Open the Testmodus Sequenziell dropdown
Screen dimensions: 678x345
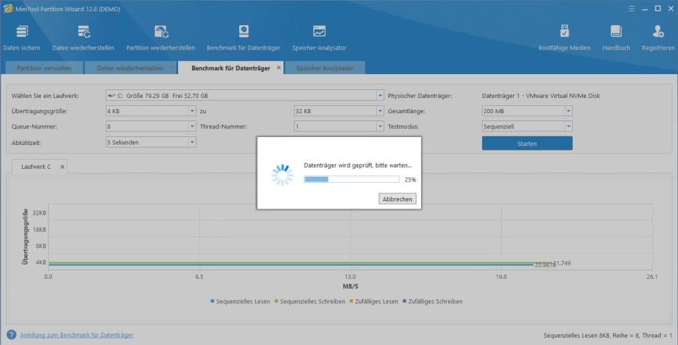[568, 126]
